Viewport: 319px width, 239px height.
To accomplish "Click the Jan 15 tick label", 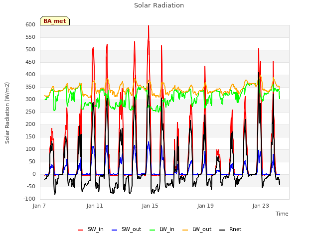I will 150,206.
